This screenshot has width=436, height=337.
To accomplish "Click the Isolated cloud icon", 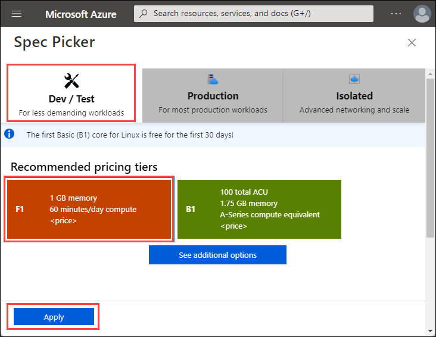I will tap(354, 79).
